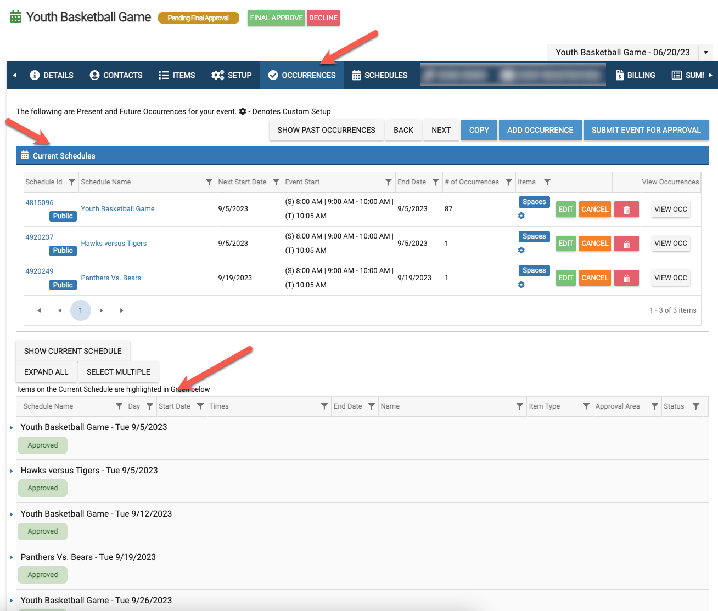Viewport: 718px width, 611px height.
Task: Cancel the Youth Basketball Game schedule
Action: click(x=594, y=209)
